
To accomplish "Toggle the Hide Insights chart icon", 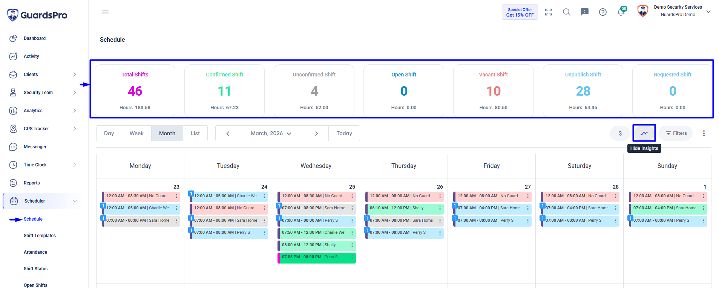I will pos(644,133).
